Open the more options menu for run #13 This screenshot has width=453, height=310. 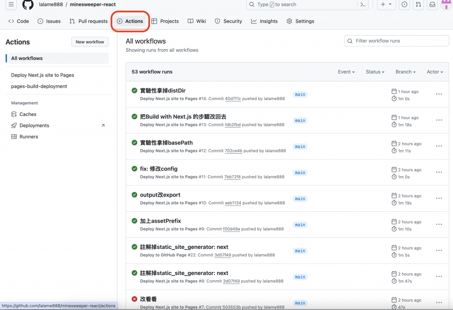[x=439, y=120]
